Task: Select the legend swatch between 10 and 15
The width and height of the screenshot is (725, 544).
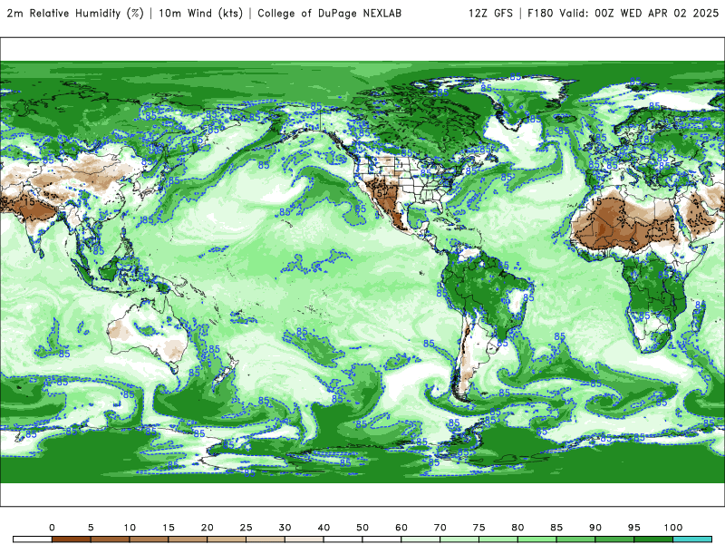Action: click(x=149, y=539)
